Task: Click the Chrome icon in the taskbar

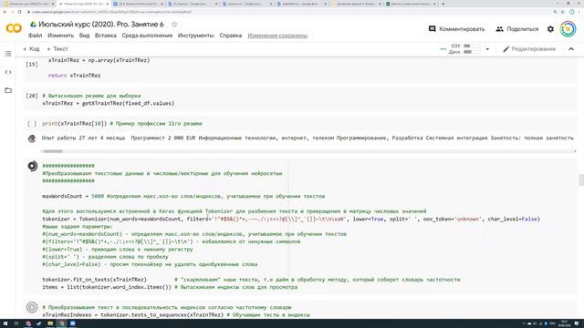Action: click(61, 323)
